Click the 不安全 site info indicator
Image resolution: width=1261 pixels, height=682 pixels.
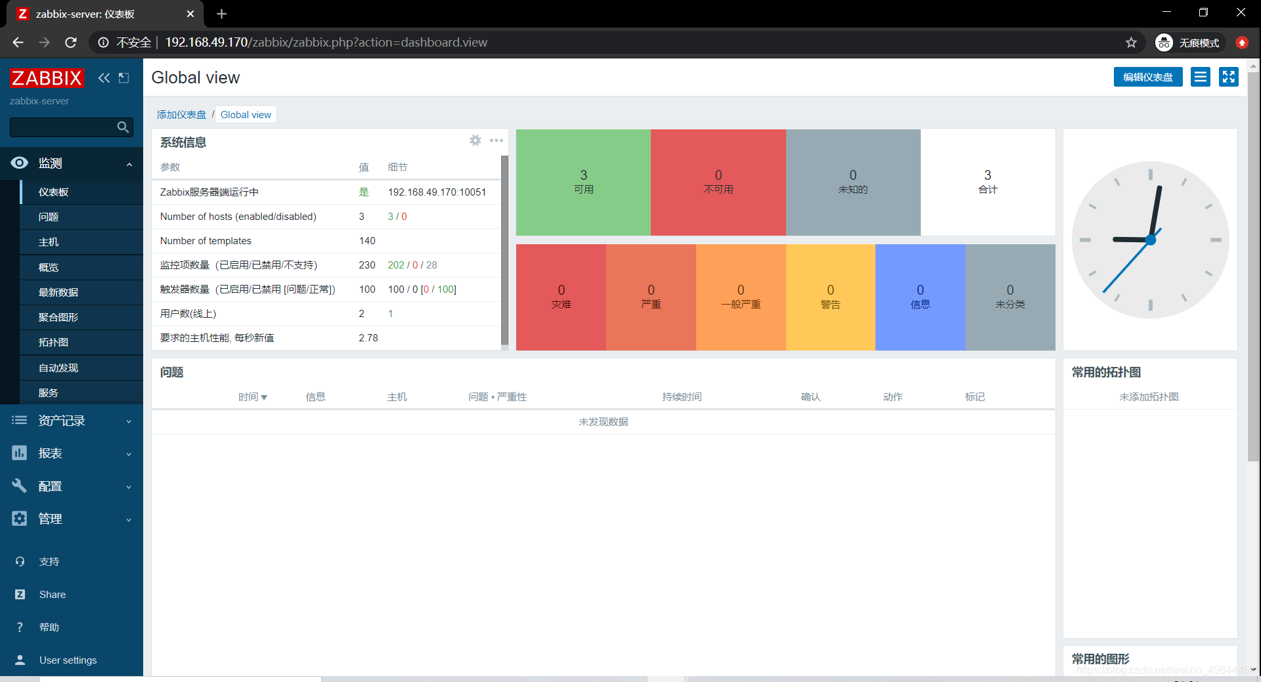(125, 43)
